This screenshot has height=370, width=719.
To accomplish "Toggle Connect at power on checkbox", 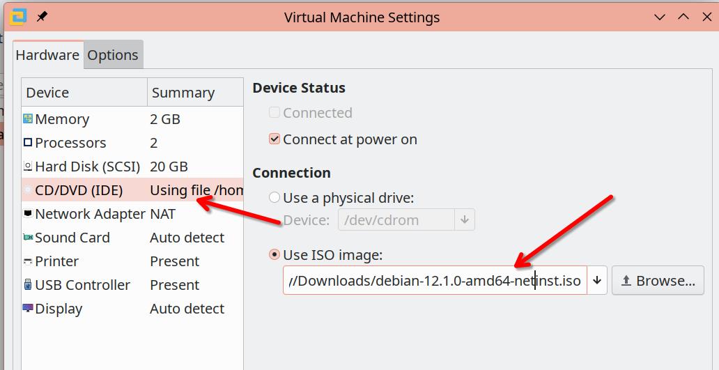I will point(275,139).
